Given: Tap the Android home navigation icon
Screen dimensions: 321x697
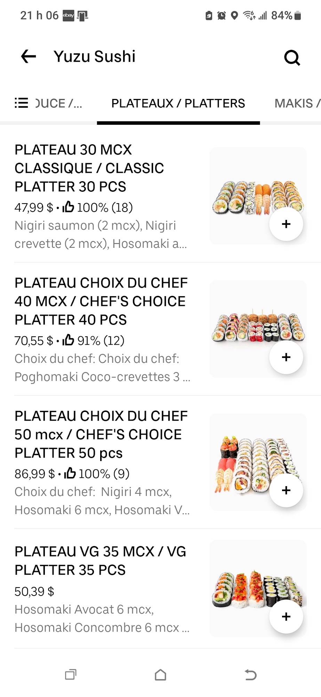Looking at the screenshot, I should point(160,675).
